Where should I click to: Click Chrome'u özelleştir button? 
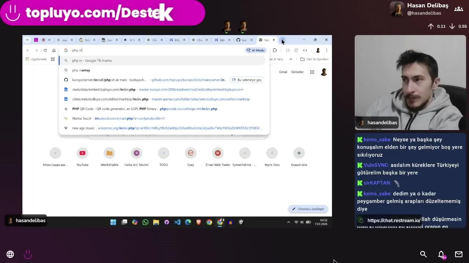[x=308, y=209]
